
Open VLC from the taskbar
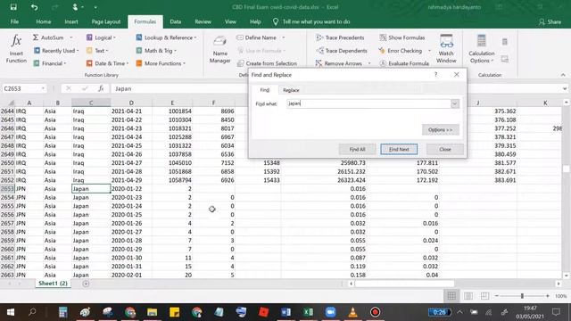pos(352,312)
